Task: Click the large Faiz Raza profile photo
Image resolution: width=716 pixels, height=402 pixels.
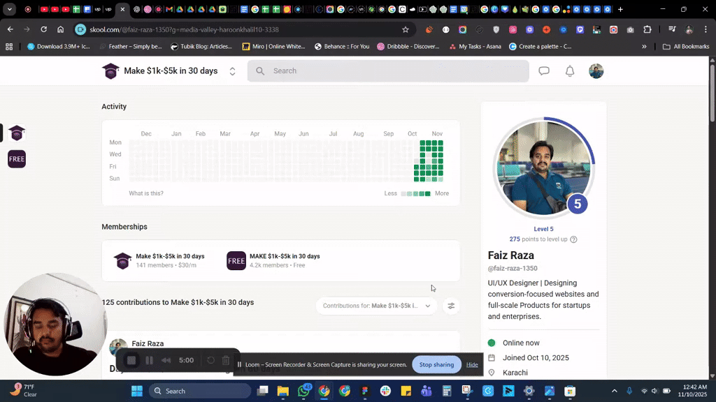Action: pyautogui.click(x=543, y=167)
